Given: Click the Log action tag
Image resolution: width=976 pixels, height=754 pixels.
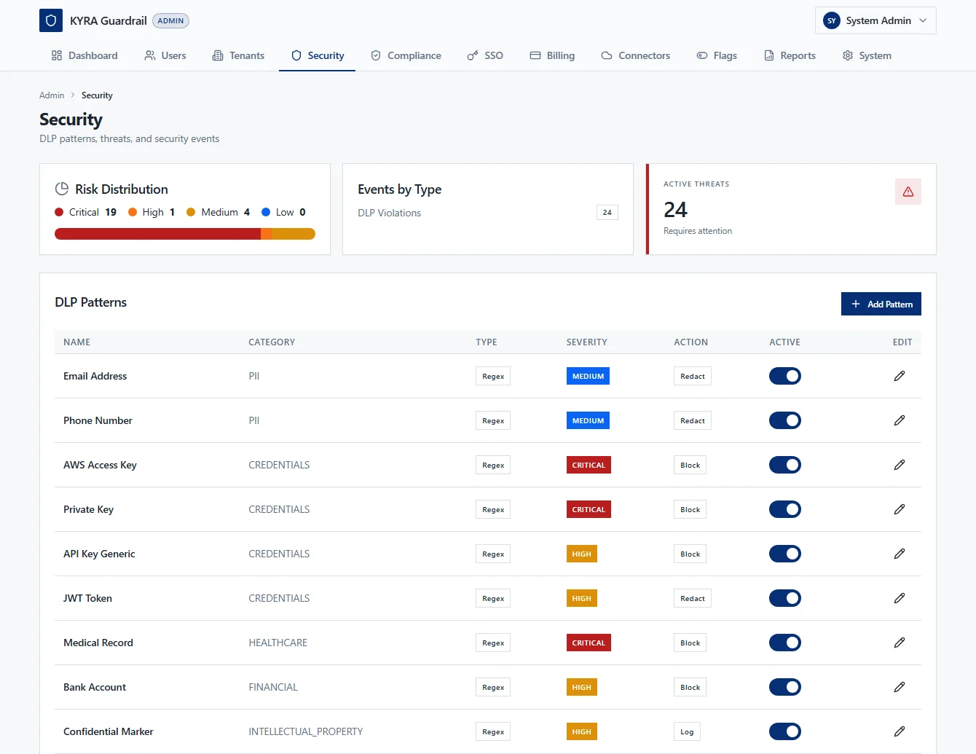Looking at the screenshot, I should coord(687,731).
